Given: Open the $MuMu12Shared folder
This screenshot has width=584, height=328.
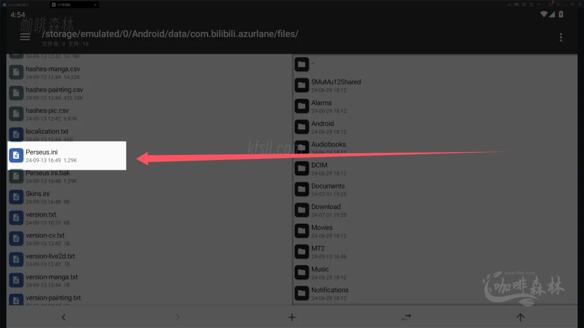Looking at the screenshot, I should click(435, 85).
